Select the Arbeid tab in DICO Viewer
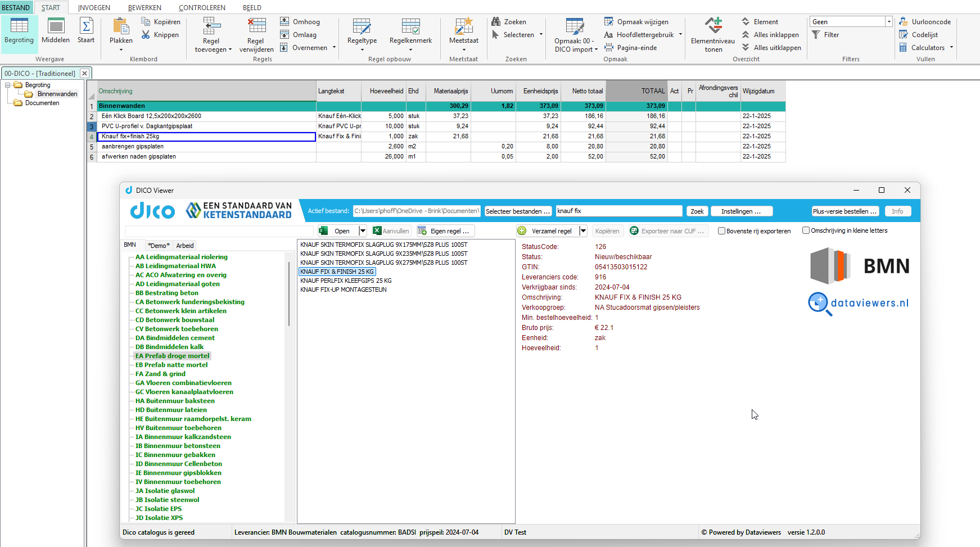This screenshot has width=980, height=547. pos(185,245)
